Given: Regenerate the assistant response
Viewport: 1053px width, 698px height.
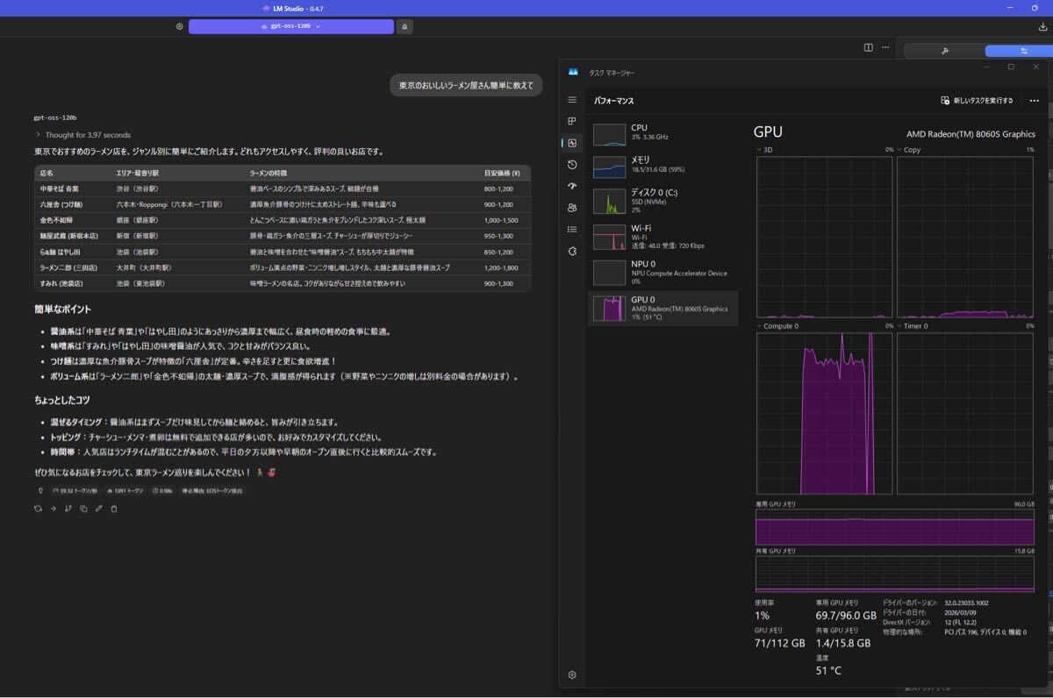Looking at the screenshot, I should pyautogui.click(x=38, y=509).
